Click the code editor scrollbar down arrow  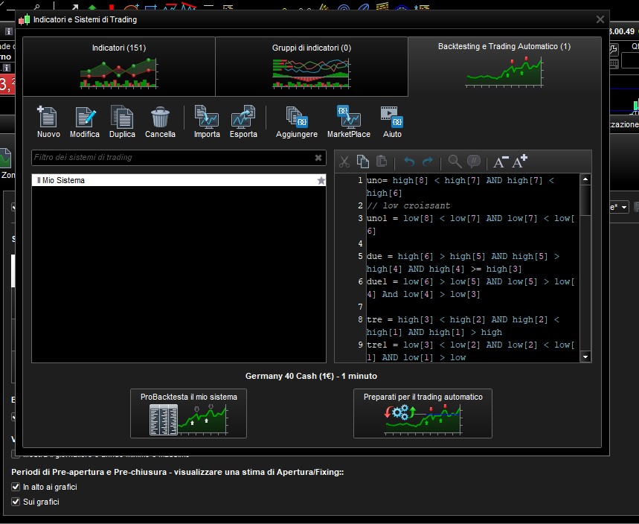pos(585,357)
